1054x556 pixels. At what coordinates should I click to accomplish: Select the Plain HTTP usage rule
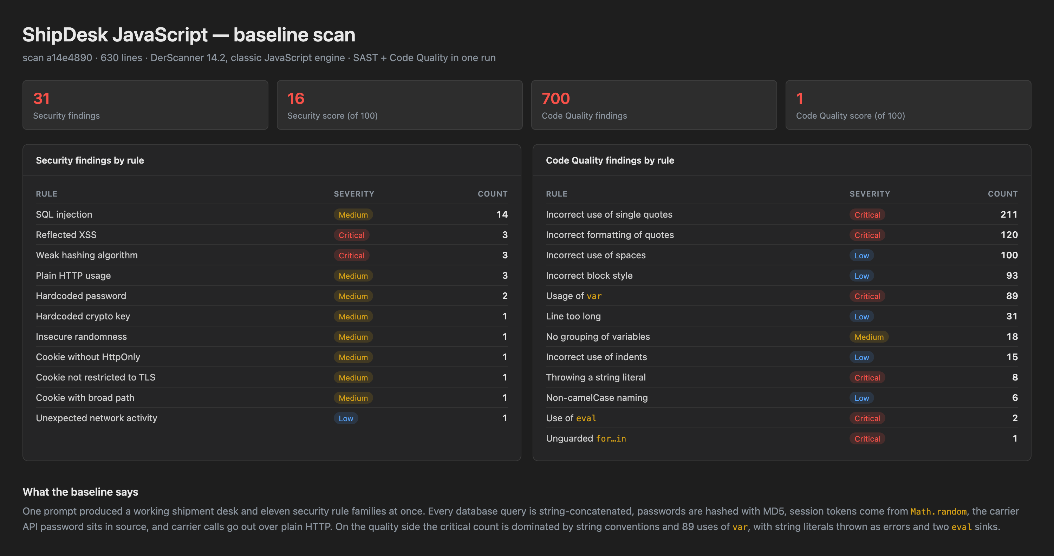[x=73, y=276]
